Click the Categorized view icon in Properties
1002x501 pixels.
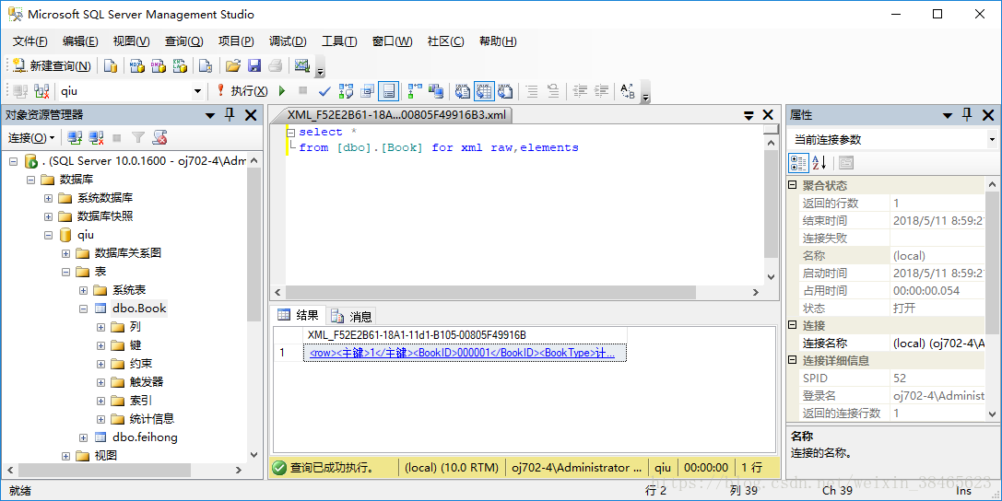[x=798, y=163]
